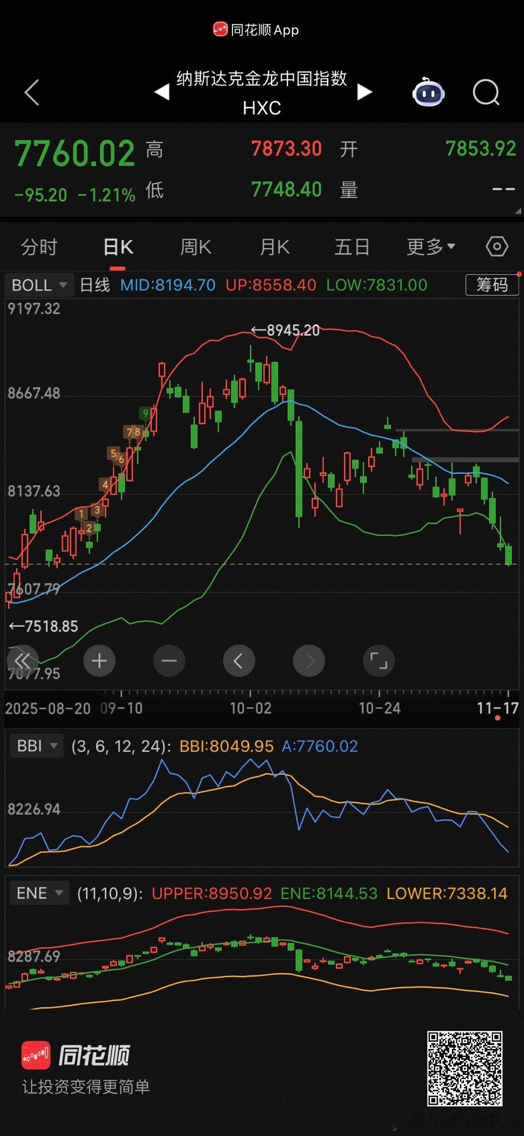Screen dimensions: 524x1136
Task: Tap the QR code at the bottom
Action: 465,1068
